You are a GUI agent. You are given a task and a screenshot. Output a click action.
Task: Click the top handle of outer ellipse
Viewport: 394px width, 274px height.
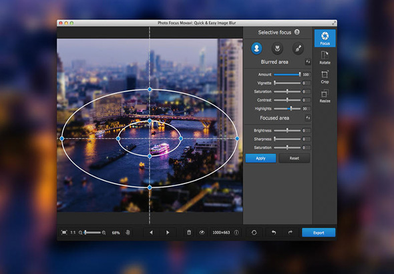point(150,89)
